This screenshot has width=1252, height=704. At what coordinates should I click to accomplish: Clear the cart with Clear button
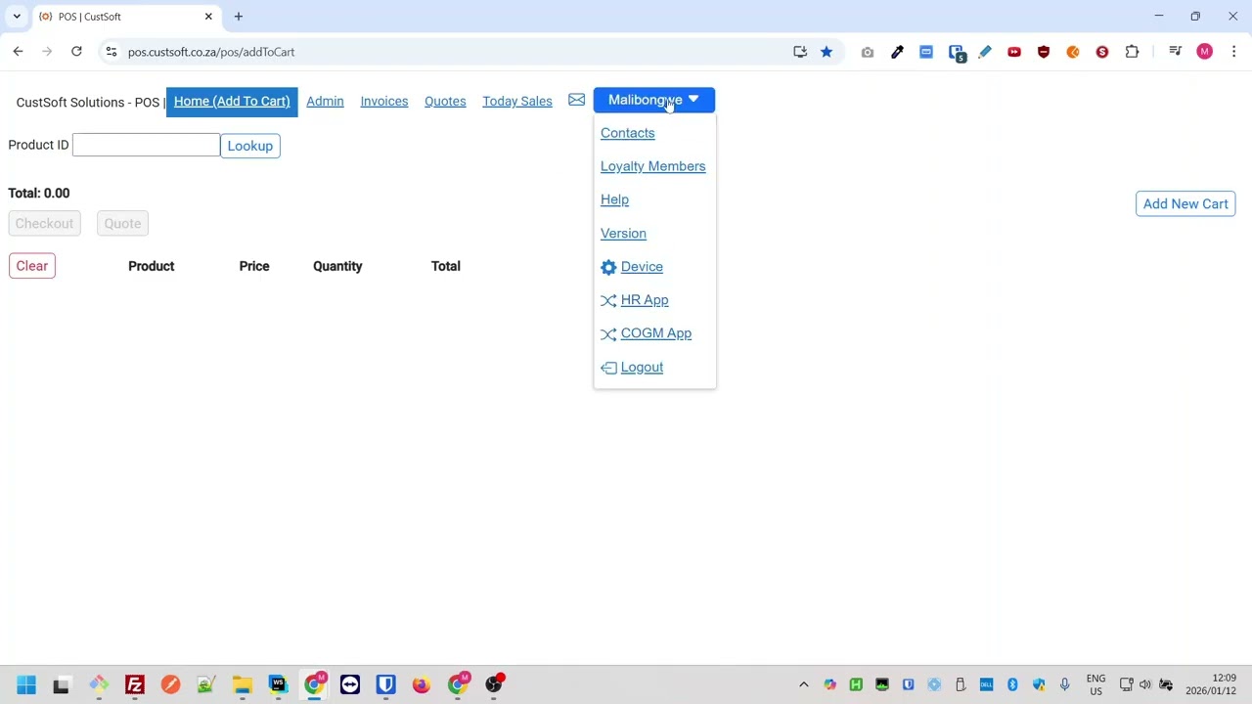(x=32, y=266)
